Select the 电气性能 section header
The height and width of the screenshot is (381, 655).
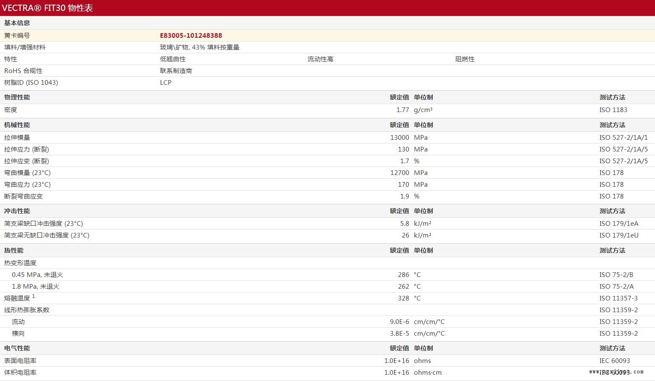click(17, 348)
